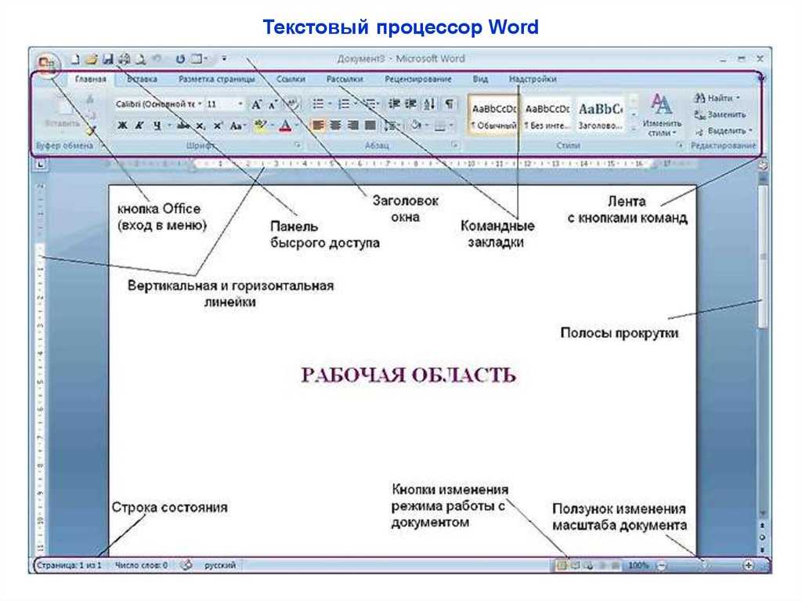Increase paragraph indent
The image size is (802, 601).
(x=410, y=104)
